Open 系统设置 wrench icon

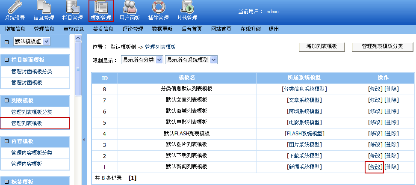[x=15, y=8]
